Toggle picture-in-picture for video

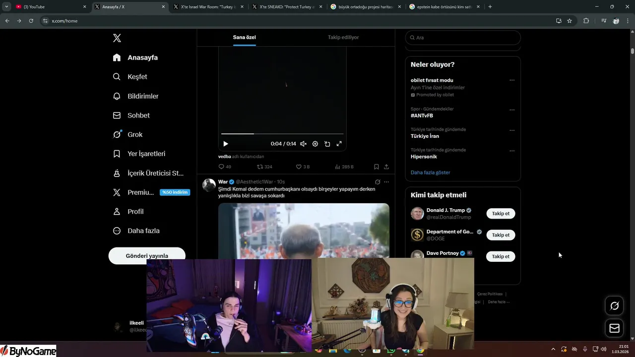pyautogui.click(x=327, y=144)
